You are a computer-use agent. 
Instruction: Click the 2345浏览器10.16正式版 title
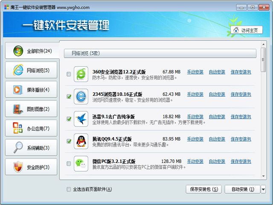point(117,94)
